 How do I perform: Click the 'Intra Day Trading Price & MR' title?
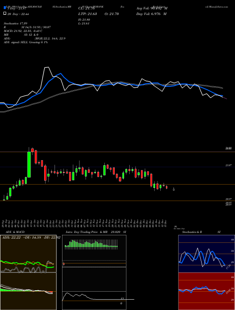point(86,232)
